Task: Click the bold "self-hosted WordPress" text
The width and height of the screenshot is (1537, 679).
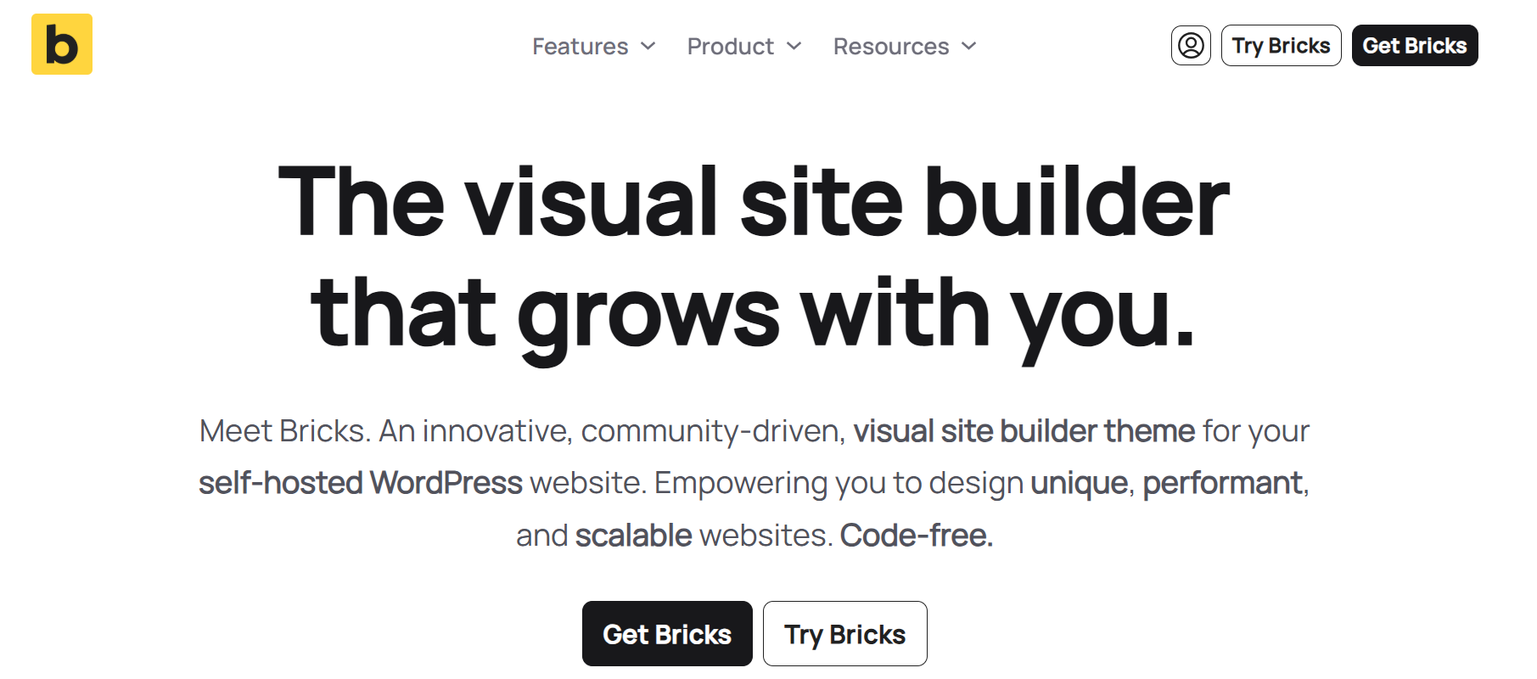Action: [x=360, y=483]
